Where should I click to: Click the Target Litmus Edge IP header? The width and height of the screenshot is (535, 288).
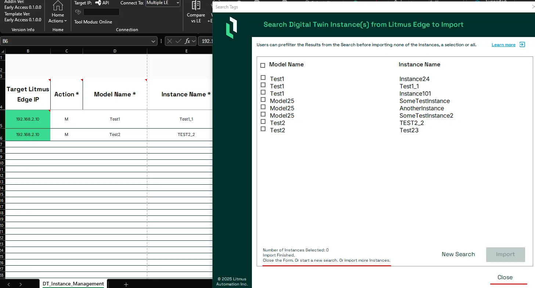[x=28, y=94]
